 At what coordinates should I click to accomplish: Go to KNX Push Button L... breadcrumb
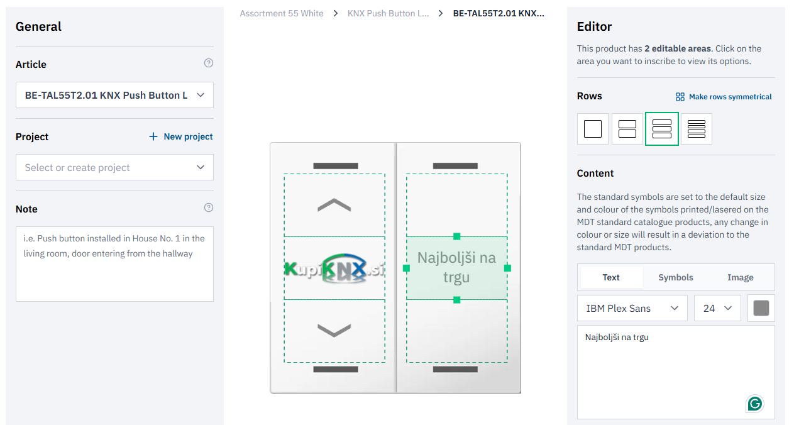pyautogui.click(x=389, y=13)
